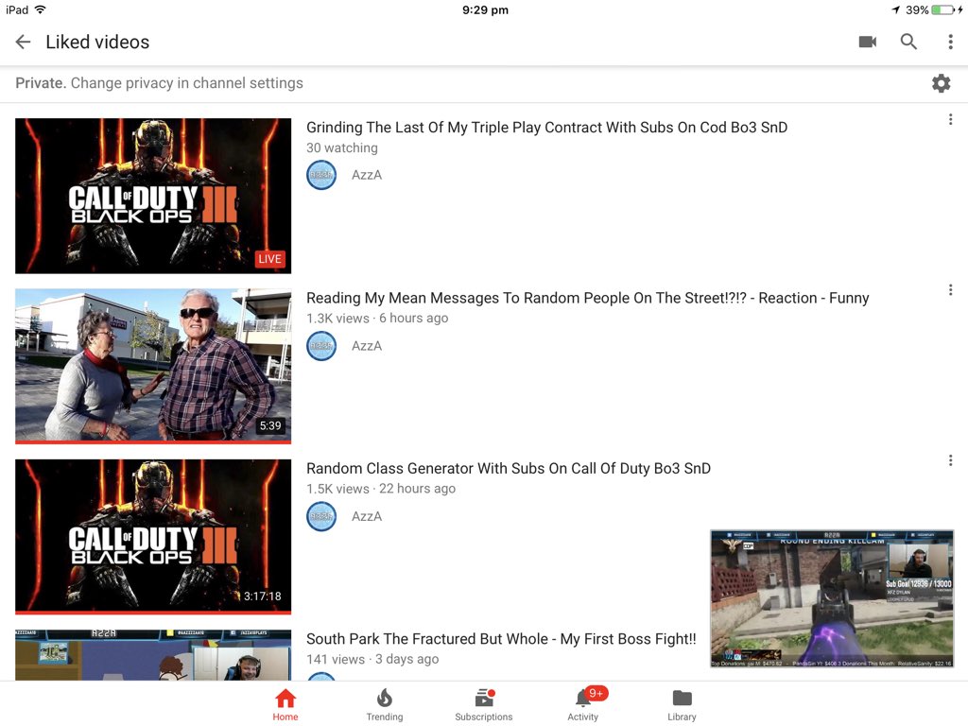Open options for Grinding The Last video
This screenshot has height=726, width=968.
click(950, 120)
